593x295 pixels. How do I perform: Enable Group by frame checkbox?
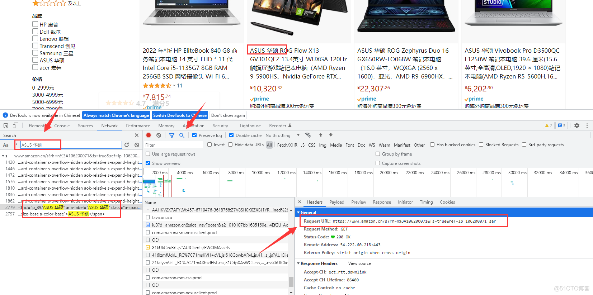point(378,154)
